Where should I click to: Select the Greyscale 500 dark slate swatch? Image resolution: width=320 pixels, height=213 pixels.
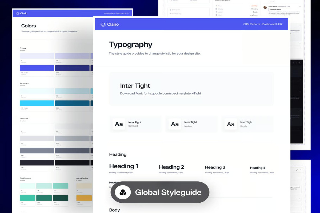click(x=72, y=151)
